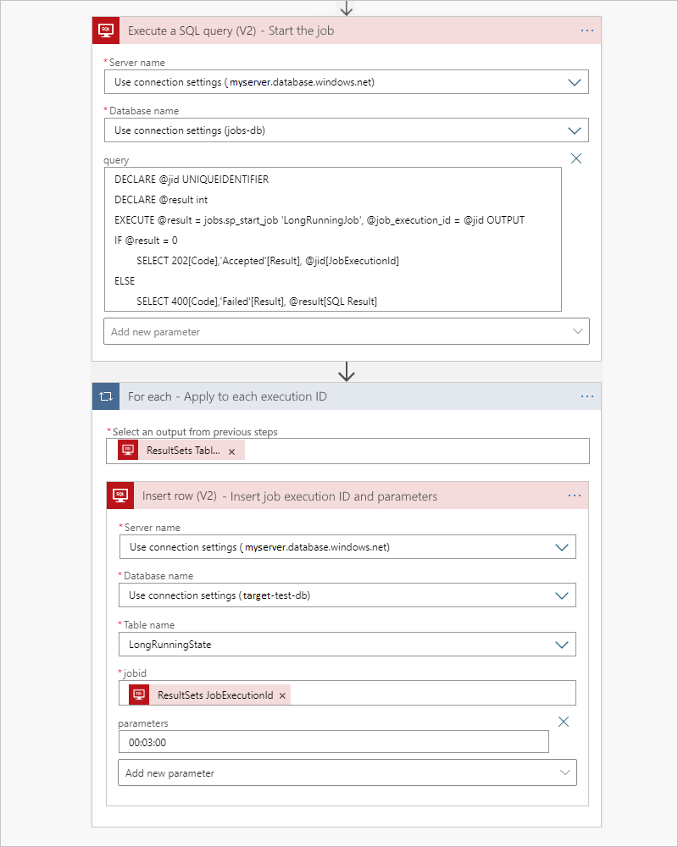The height and width of the screenshot is (847, 678).
Task: Open ellipsis menu on For each action
Action: (587, 396)
